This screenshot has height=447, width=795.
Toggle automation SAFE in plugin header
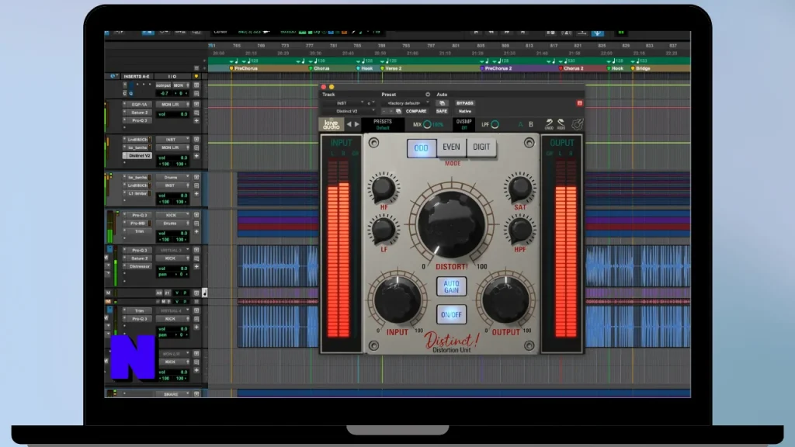[442, 111]
